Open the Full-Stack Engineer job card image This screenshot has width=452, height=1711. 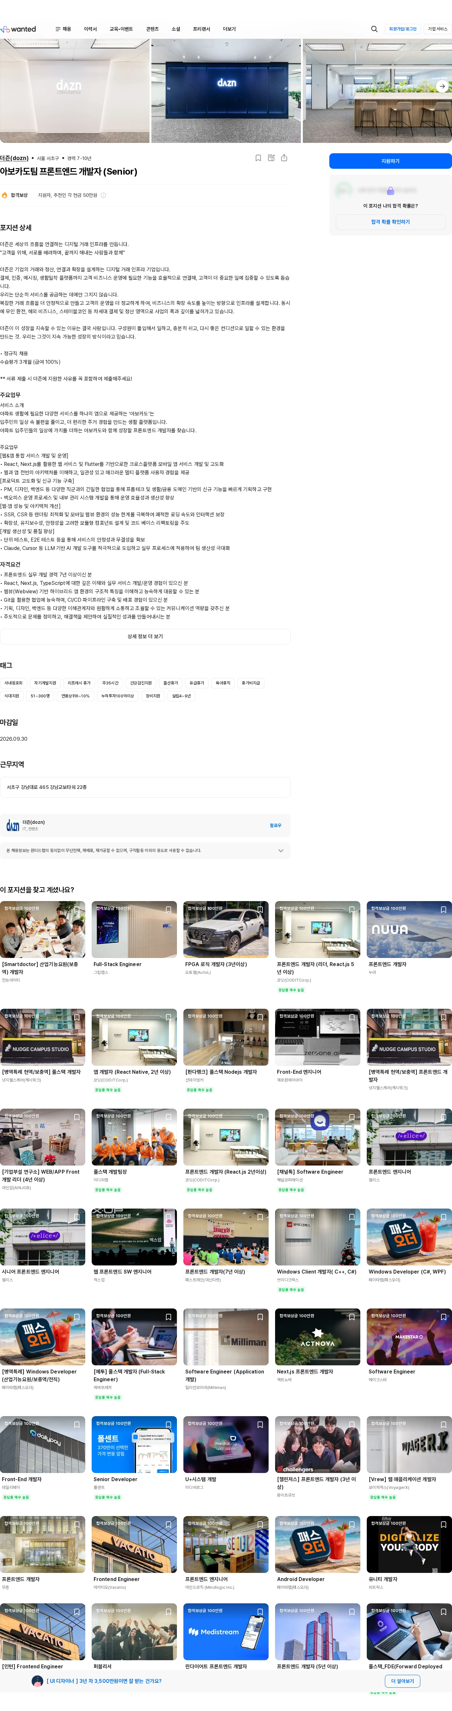[134, 929]
